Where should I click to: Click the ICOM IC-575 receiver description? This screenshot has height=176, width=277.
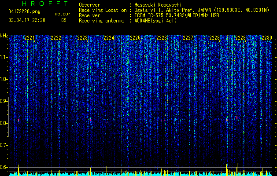pyautogui.click(x=177, y=15)
